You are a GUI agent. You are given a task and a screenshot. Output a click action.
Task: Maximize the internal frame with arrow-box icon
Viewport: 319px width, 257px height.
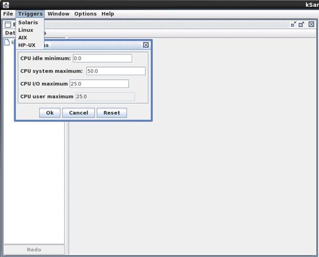tap(301, 25)
